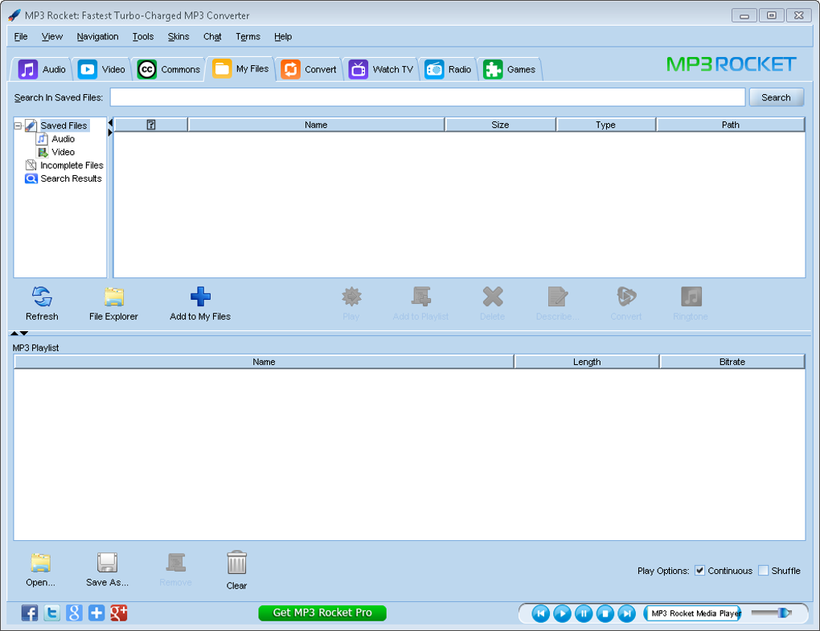Screen dimensions: 820x631
Task: Click Get MP3 Rocket Pro button
Action: (322, 613)
